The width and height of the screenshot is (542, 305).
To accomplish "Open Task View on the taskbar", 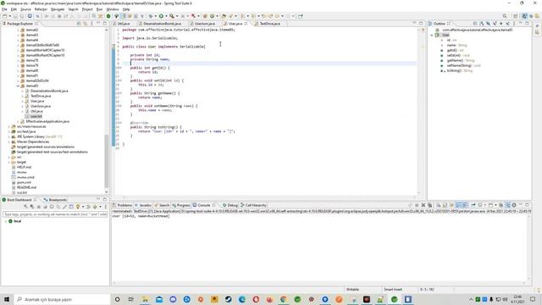I will 131,299.
